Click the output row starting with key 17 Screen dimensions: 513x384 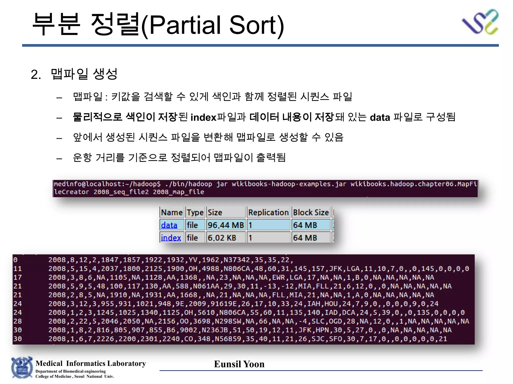coord(224,277)
